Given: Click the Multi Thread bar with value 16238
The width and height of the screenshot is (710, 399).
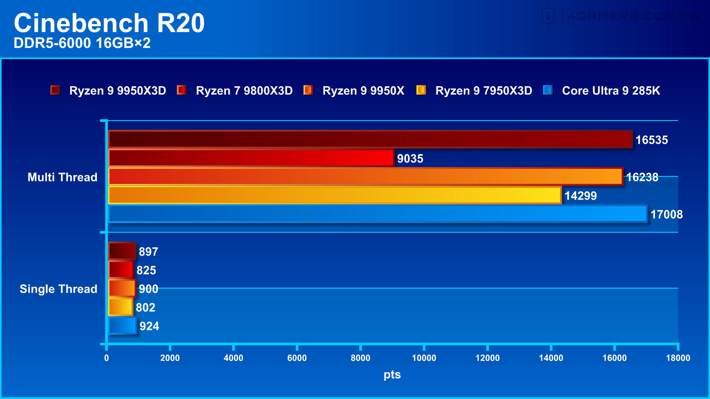Looking at the screenshot, I should (x=365, y=177).
